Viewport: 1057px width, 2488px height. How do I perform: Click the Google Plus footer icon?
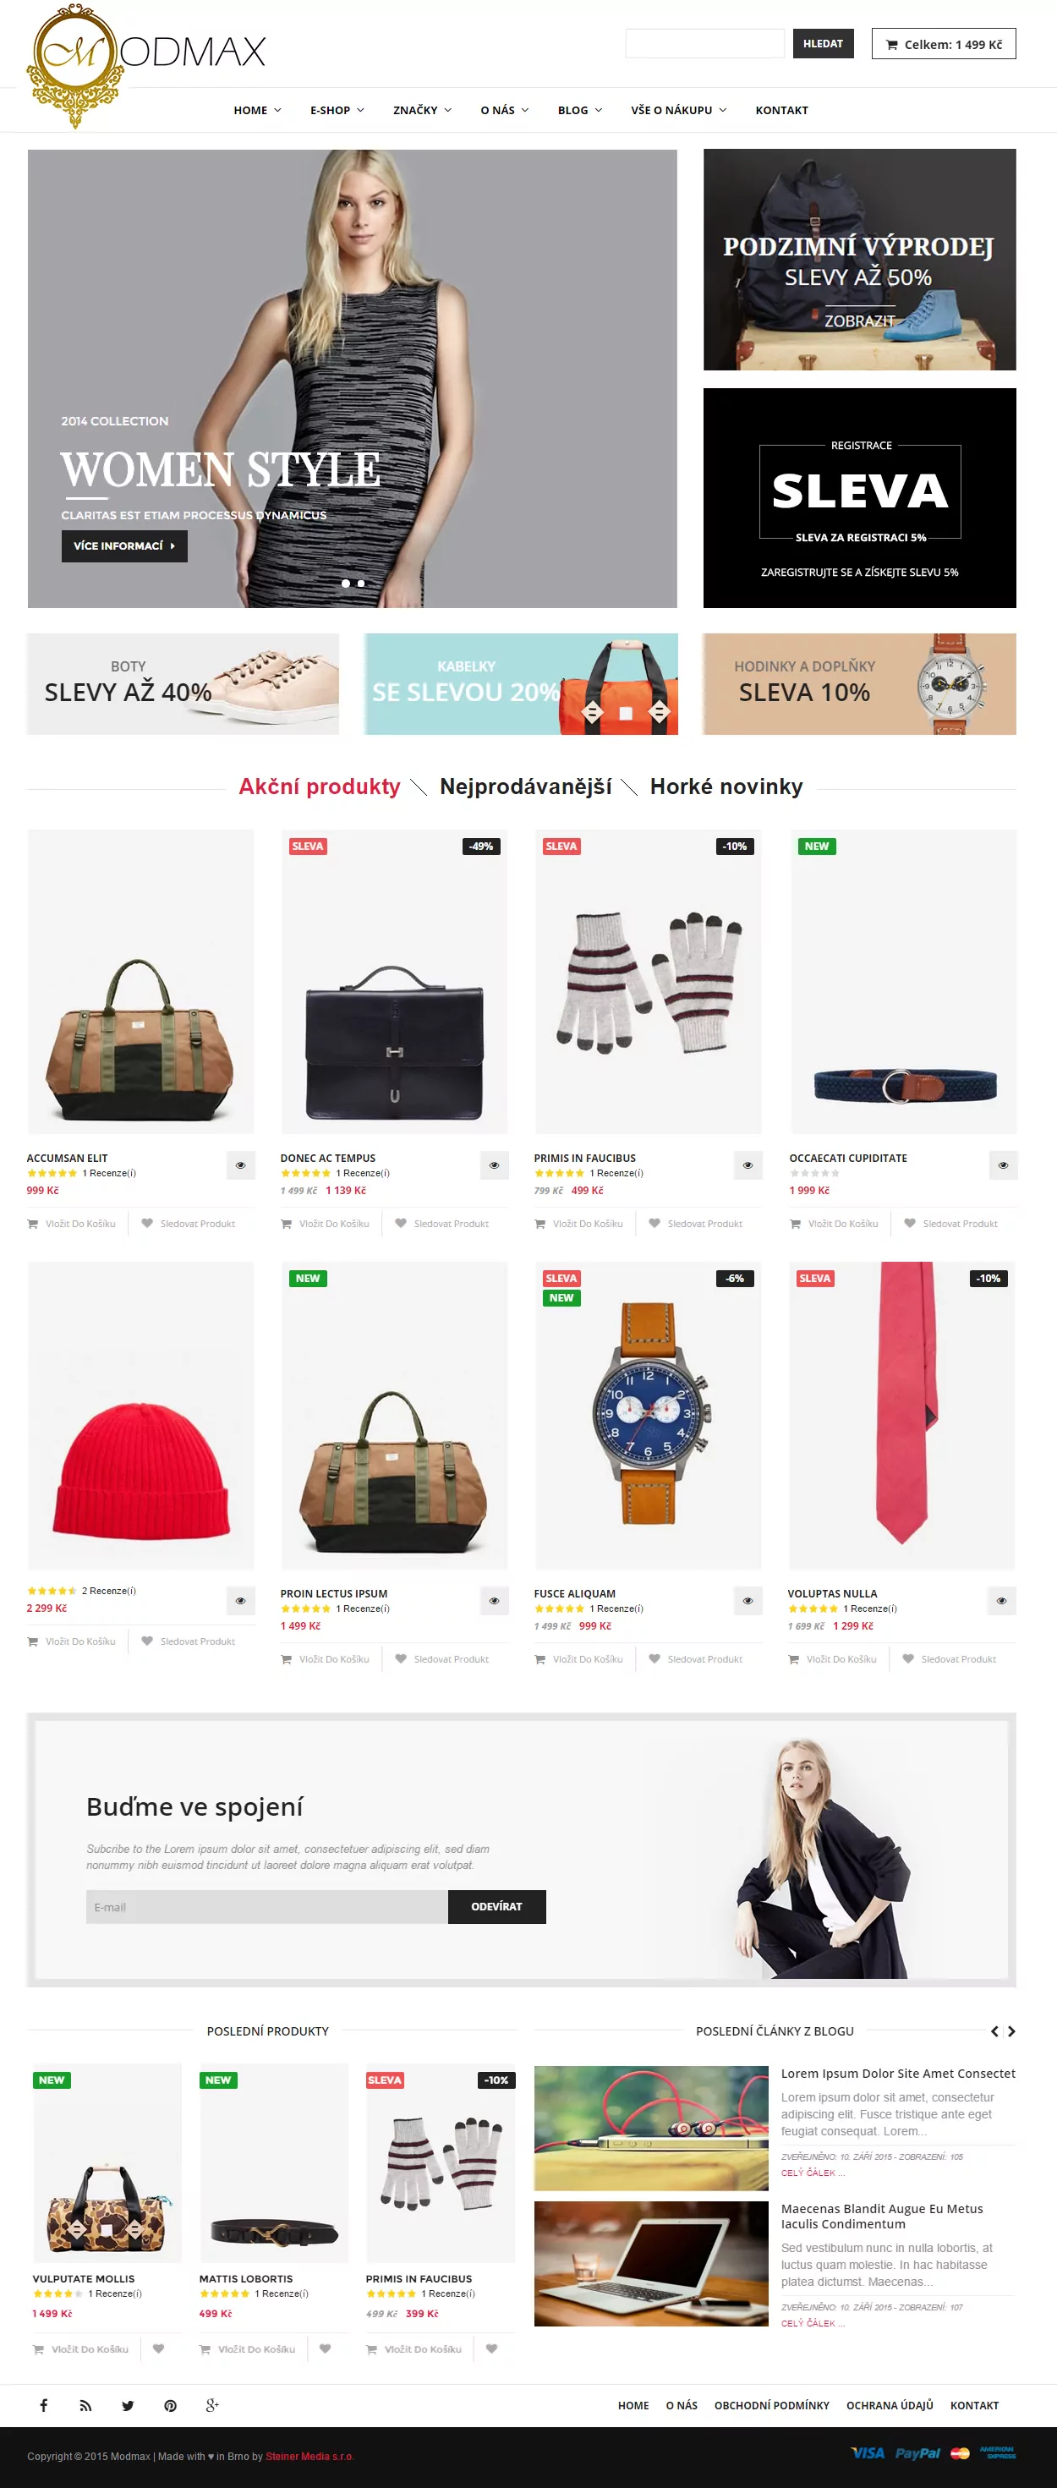click(x=212, y=2405)
